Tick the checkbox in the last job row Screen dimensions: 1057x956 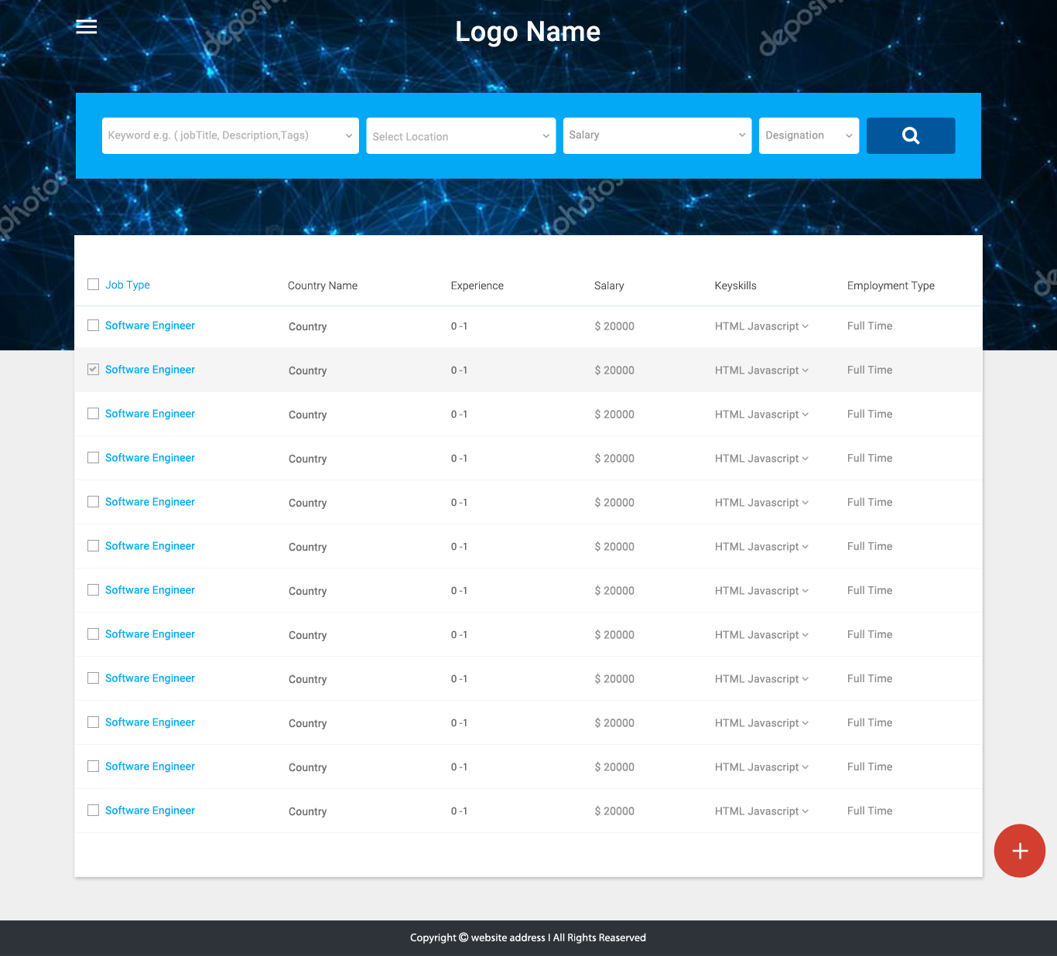click(x=94, y=811)
